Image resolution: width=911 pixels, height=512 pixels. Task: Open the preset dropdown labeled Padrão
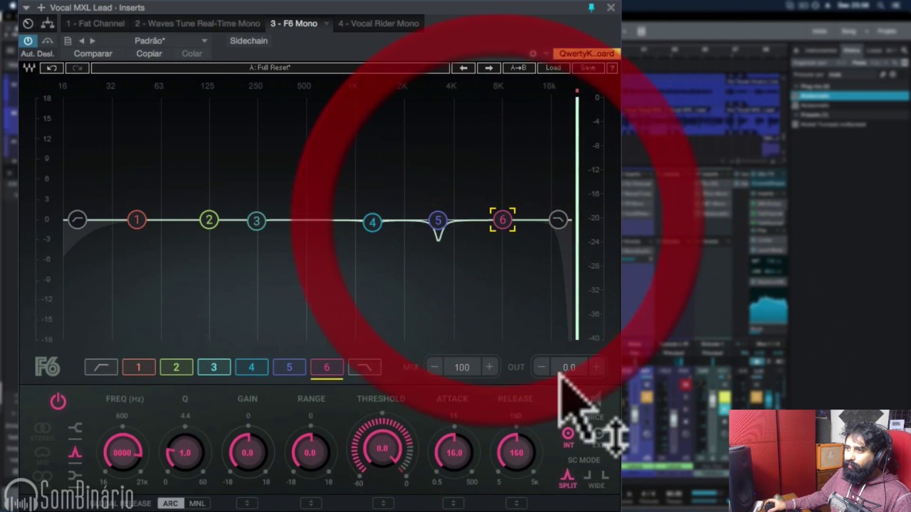[x=171, y=41]
